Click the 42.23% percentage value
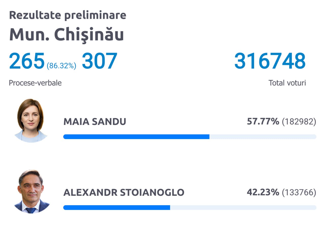Image resolution: width=325 pixels, height=230 pixels. (x=263, y=193)
